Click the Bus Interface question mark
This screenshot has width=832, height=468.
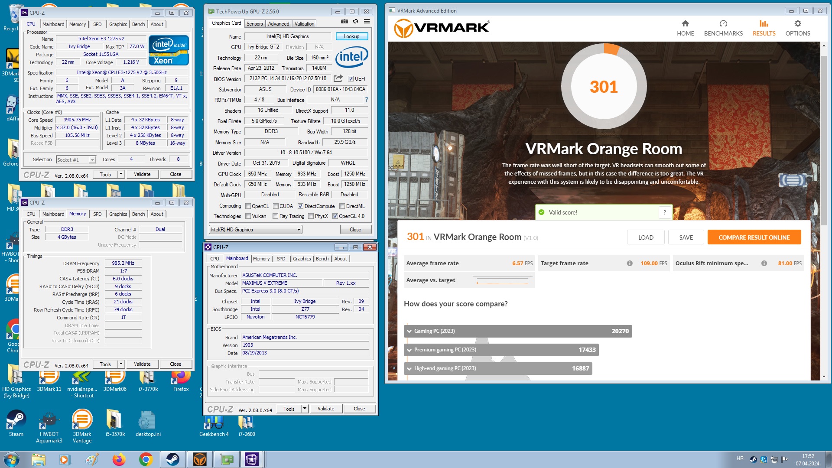(367, 100)
